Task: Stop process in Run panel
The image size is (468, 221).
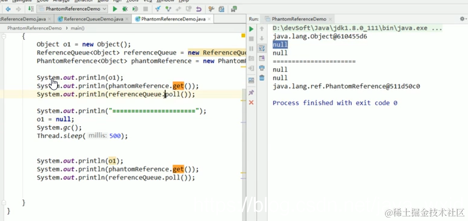Action: (252, 39)
